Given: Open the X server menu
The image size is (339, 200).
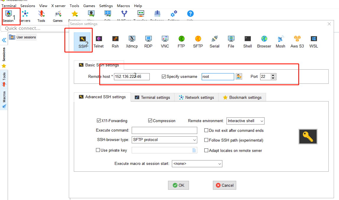Looking at the screenshot, I should (x=58, y=6).
